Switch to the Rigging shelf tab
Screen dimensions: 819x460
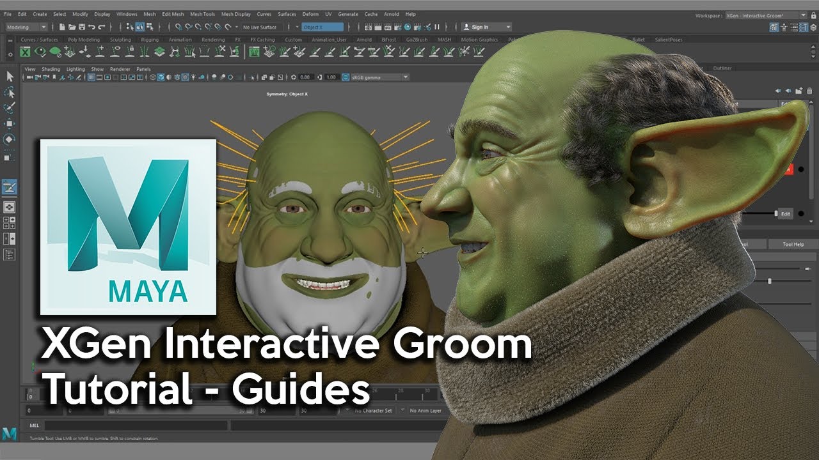click(x=150, y=40)
